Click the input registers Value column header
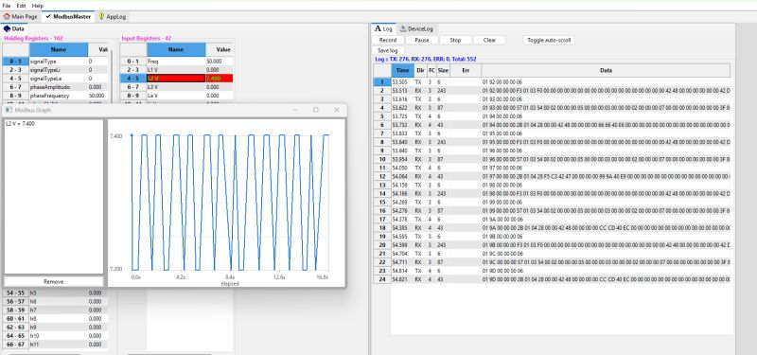This screenshot has width=757, height=355. point(220,49)
